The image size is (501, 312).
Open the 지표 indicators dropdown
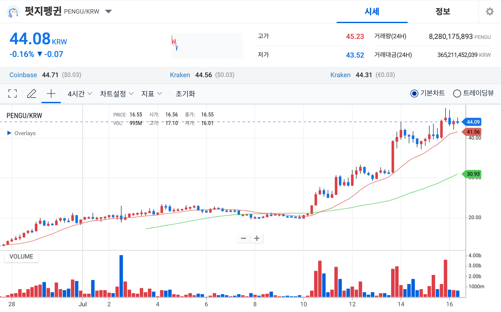click(x=151, y=94)
